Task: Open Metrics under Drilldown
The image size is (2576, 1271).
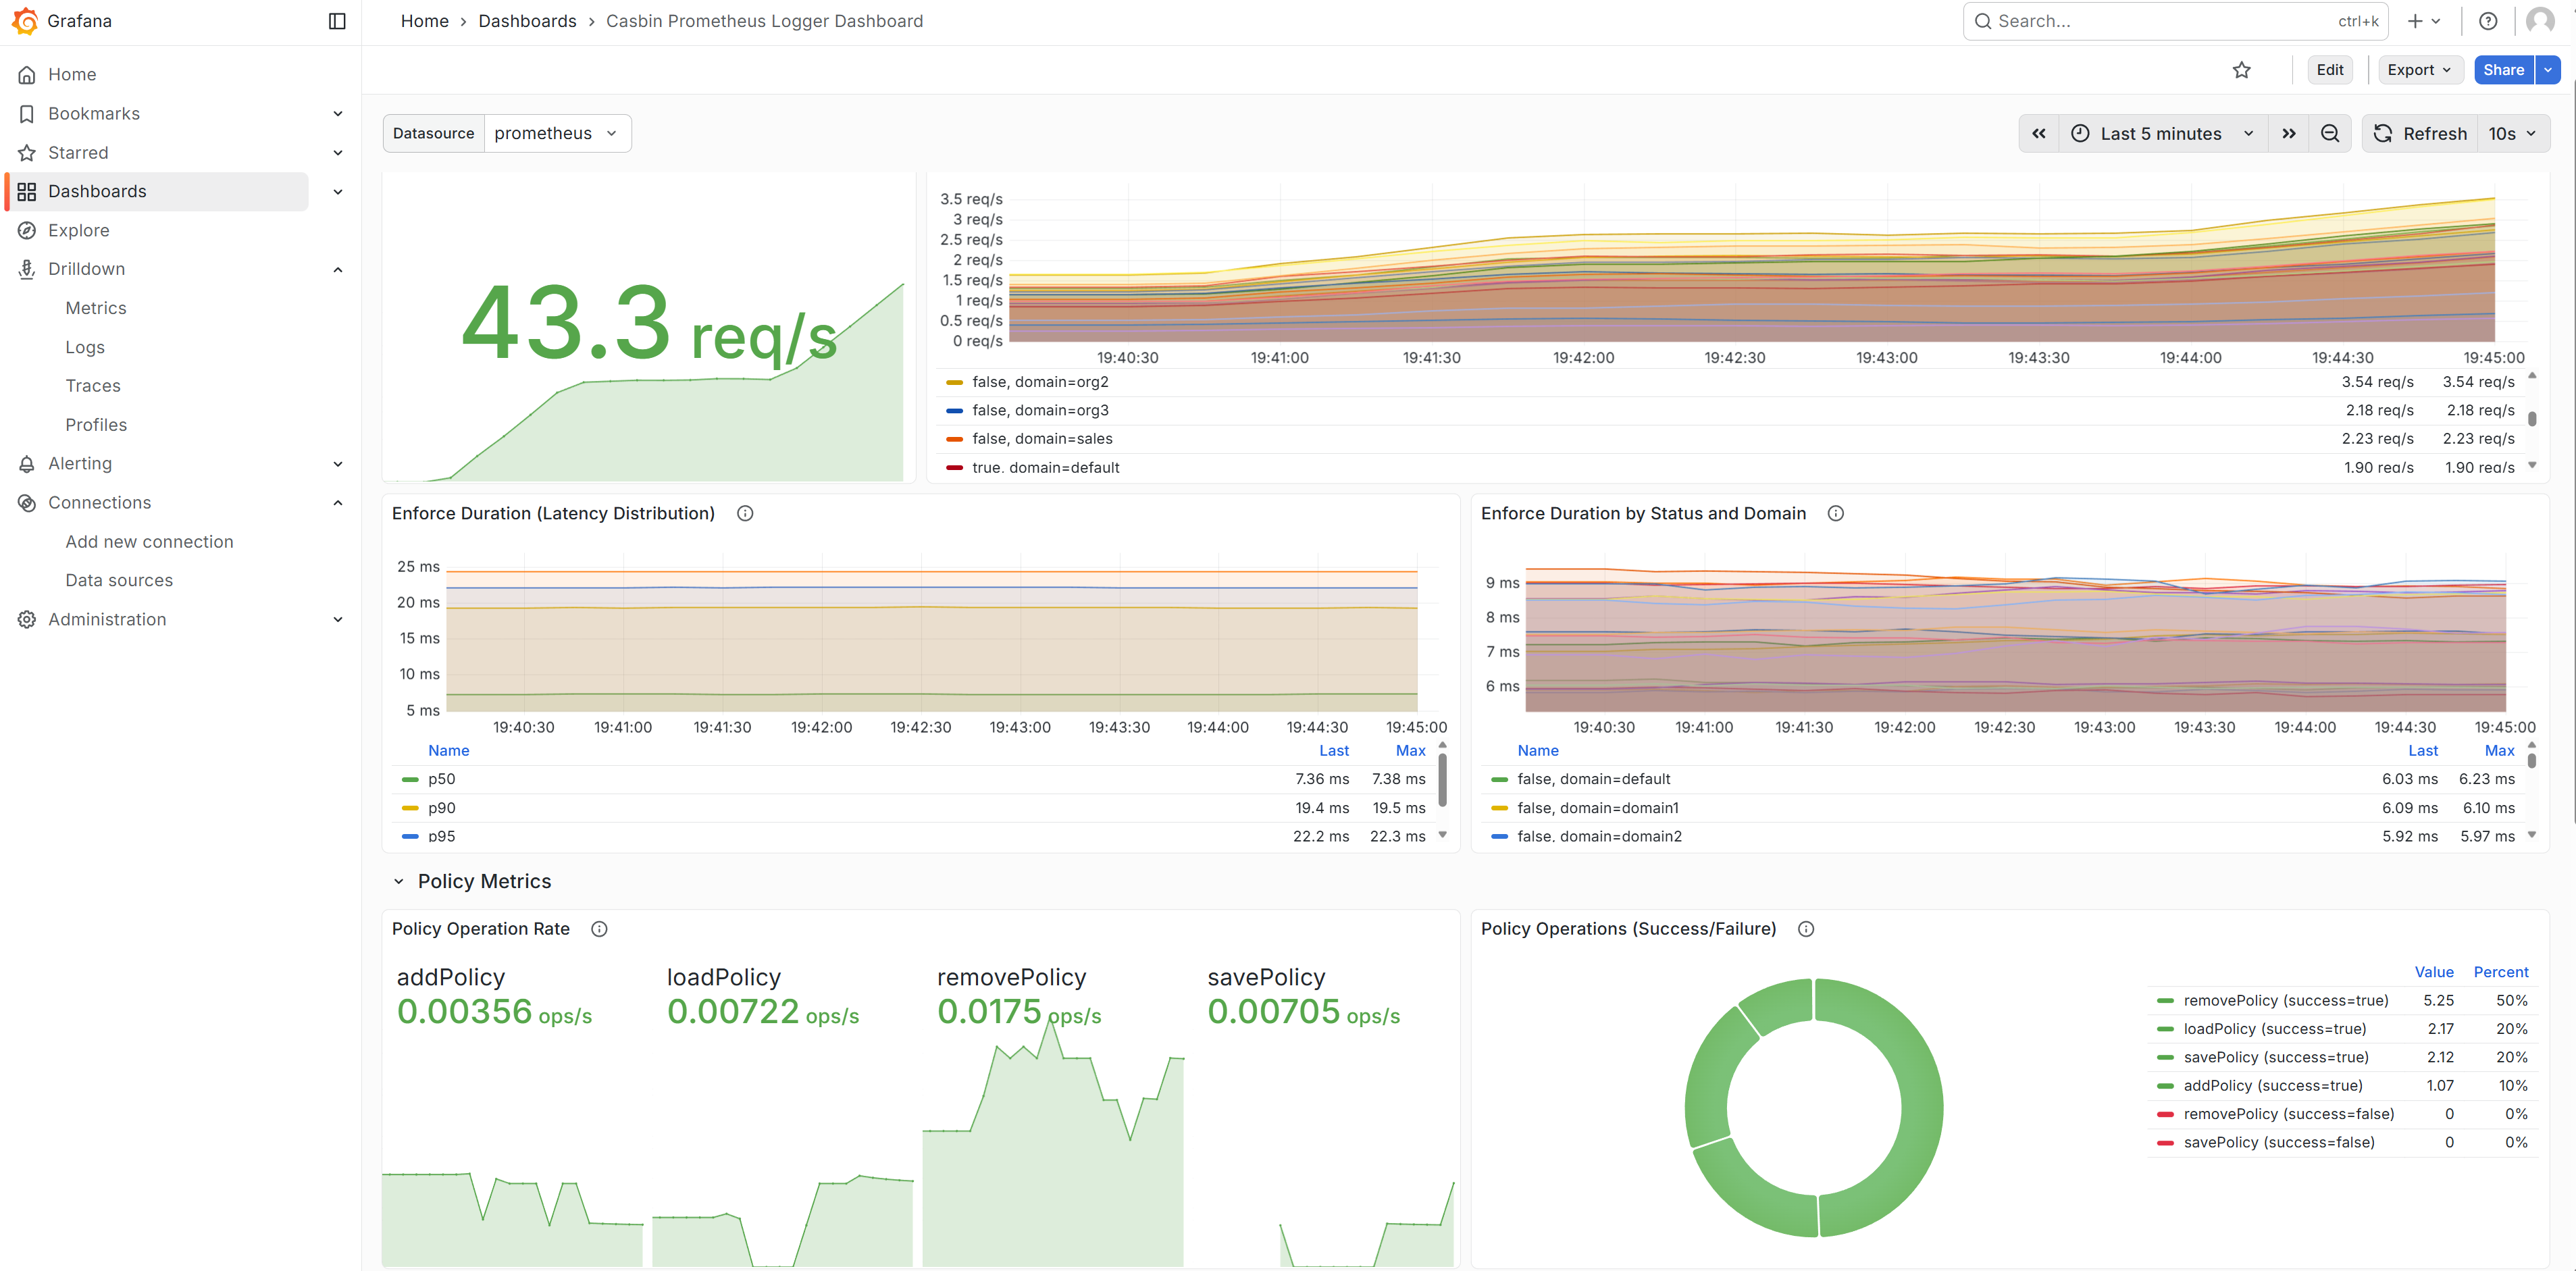Action: pos(96,309)
